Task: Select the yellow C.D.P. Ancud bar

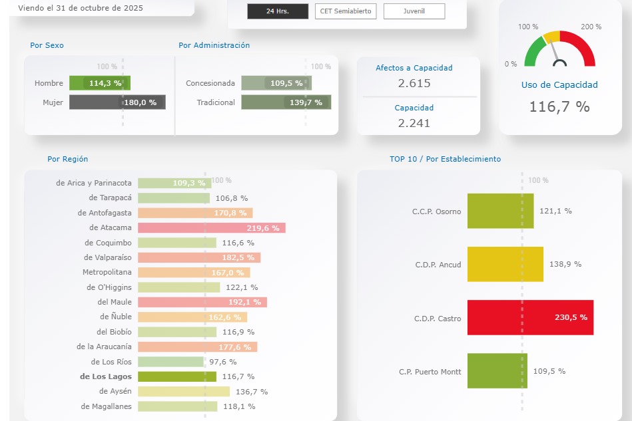Action: (505, 264)
